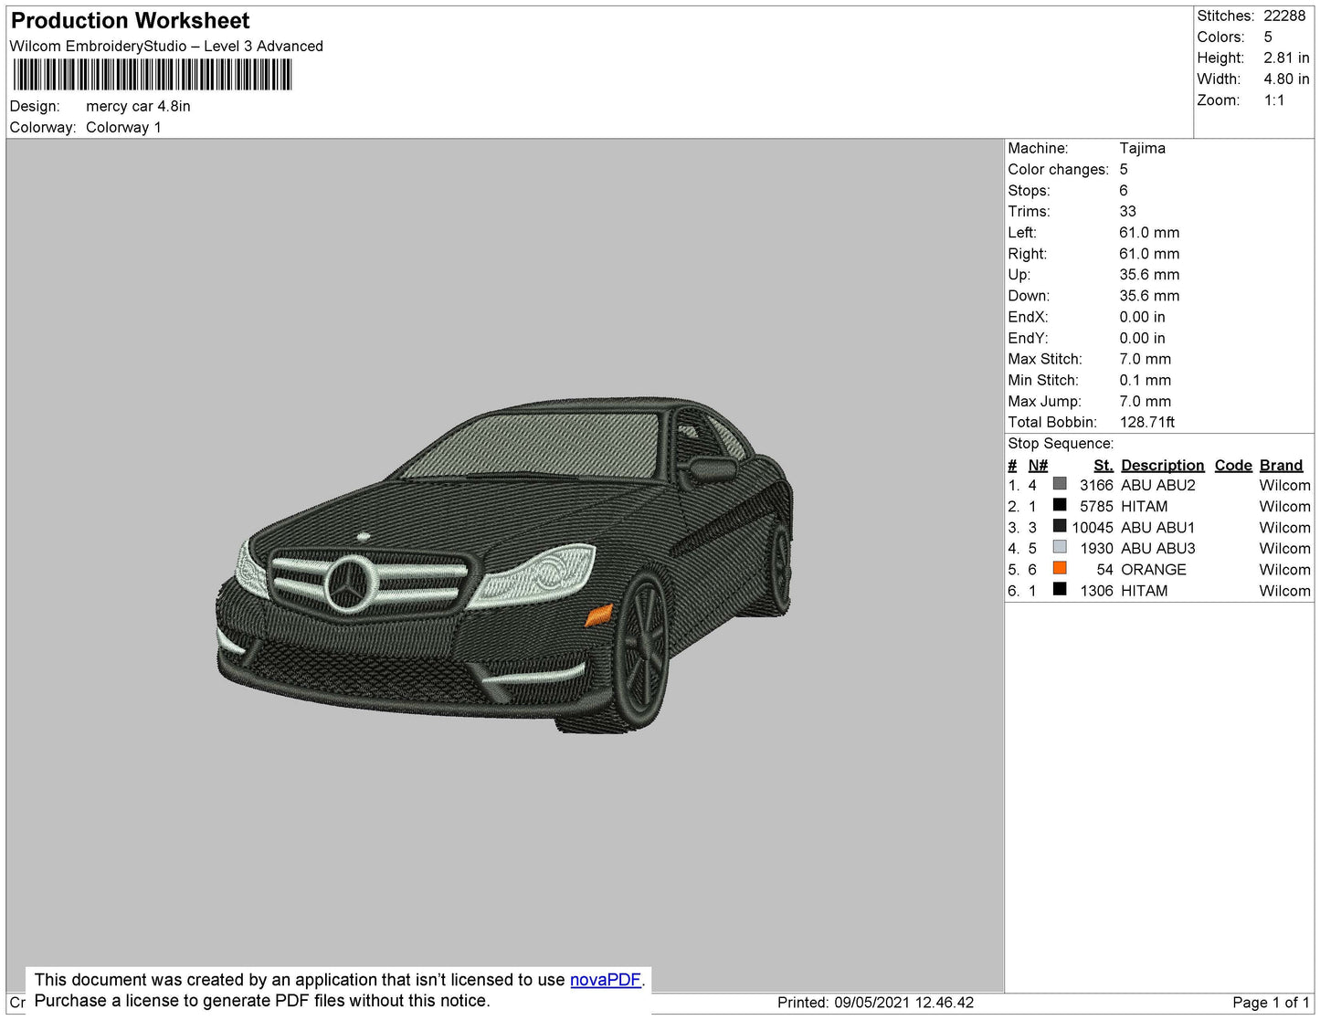Image resolution: width=1320 pixels, height=1020 pixels.
Task: Click the 'Wilcom EmbroideryStudio – Level 3 Advanced' subtitle
Action: pos(166,46)
